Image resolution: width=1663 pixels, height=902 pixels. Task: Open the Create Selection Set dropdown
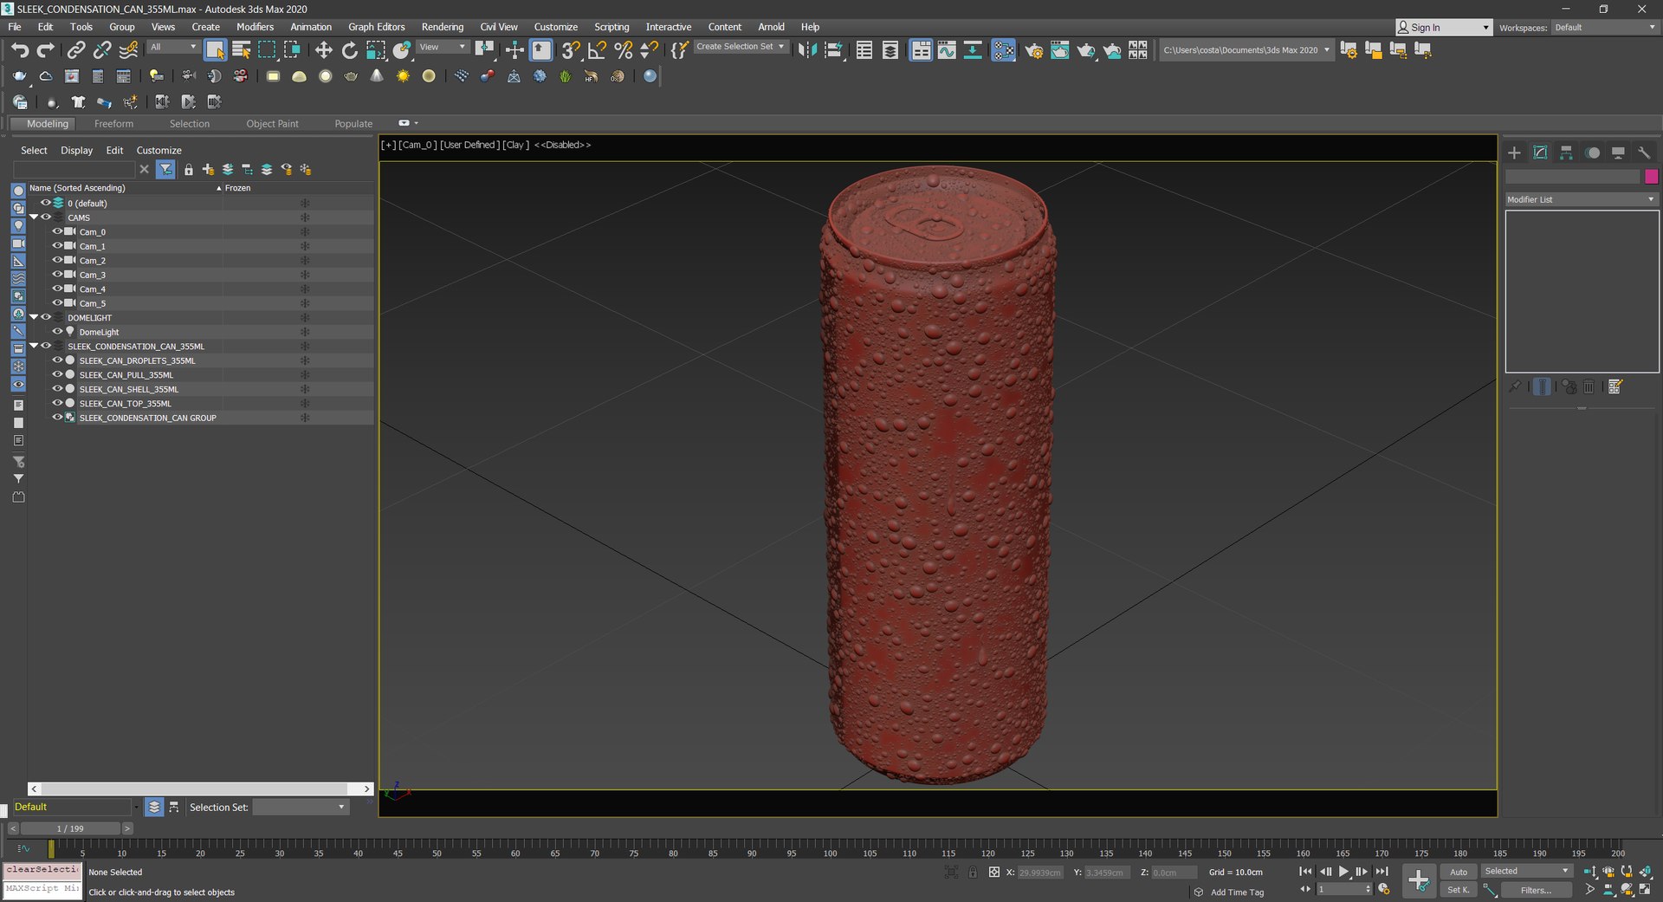[741, 47]
